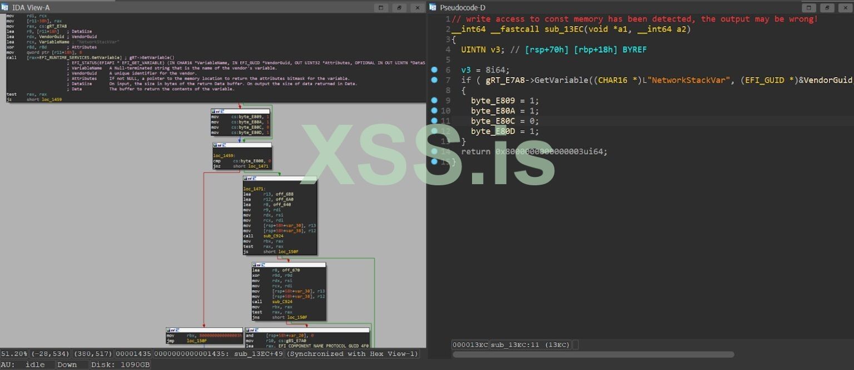Click address 00001435 in status bar
Image resolution: width=854 pixels, height=370 pixels.
[x=133, y=353]
